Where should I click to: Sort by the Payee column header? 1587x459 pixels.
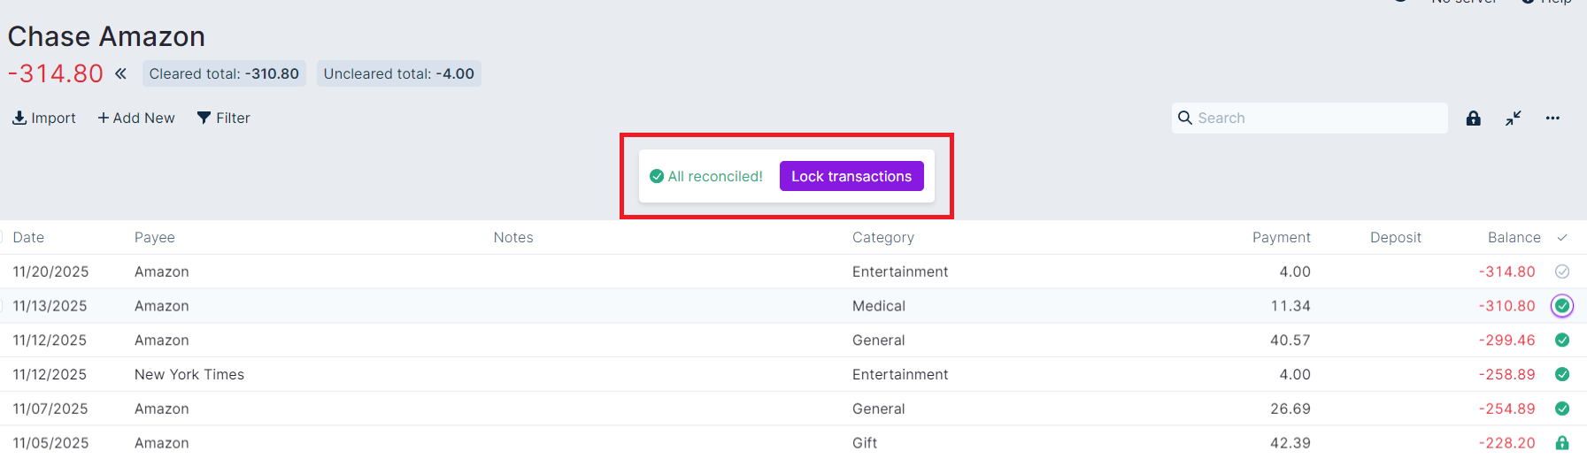point(155,237)
